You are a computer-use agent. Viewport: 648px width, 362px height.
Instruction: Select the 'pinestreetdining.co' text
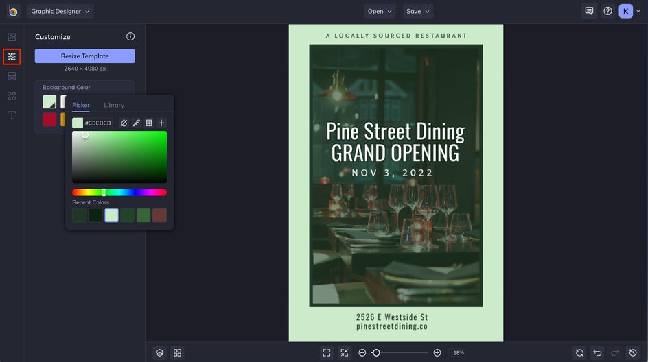392,326
